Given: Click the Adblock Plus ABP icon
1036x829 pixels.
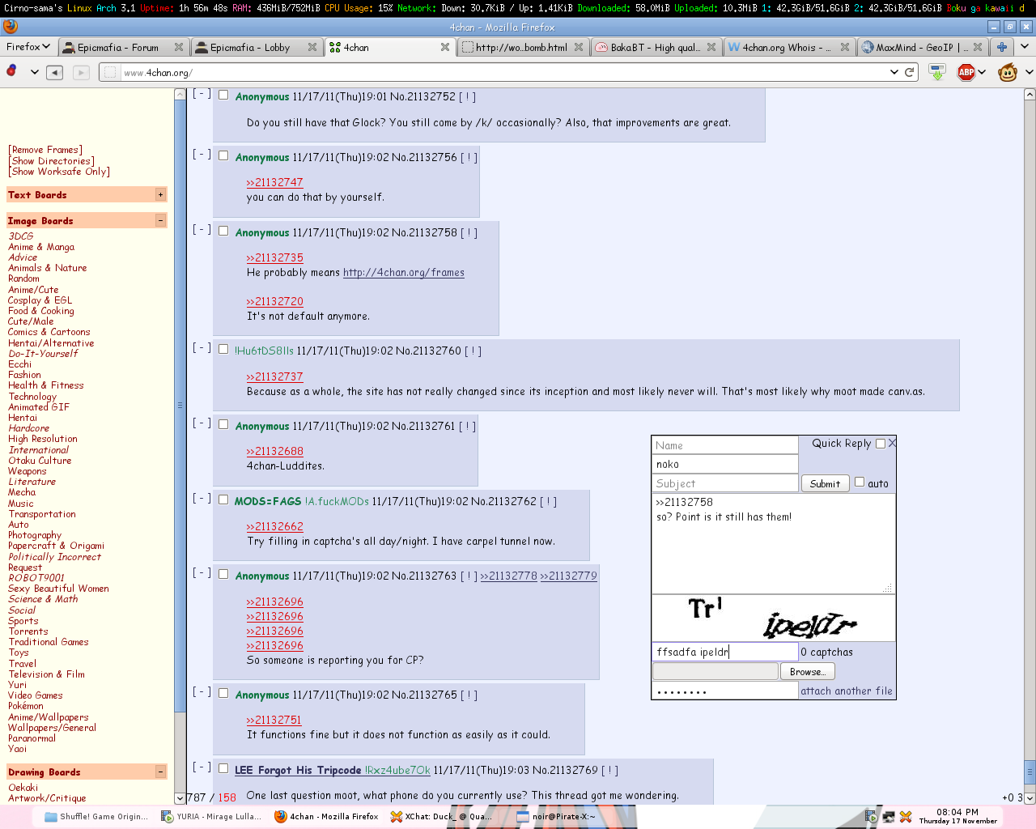Looking at the screenshot, I should click(966, 72).
